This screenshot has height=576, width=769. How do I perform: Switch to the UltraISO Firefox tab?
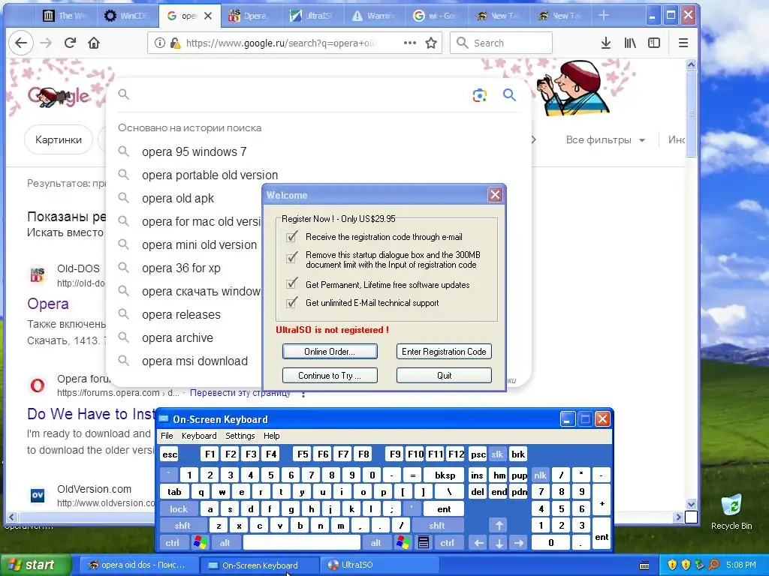[x=312, y=16]
